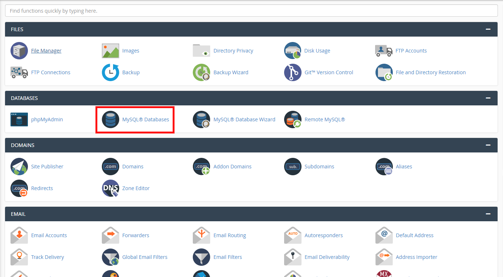This screenshot has height=277, width=503.
Task: Go to Email Accounts link
Action: (49, 235)
